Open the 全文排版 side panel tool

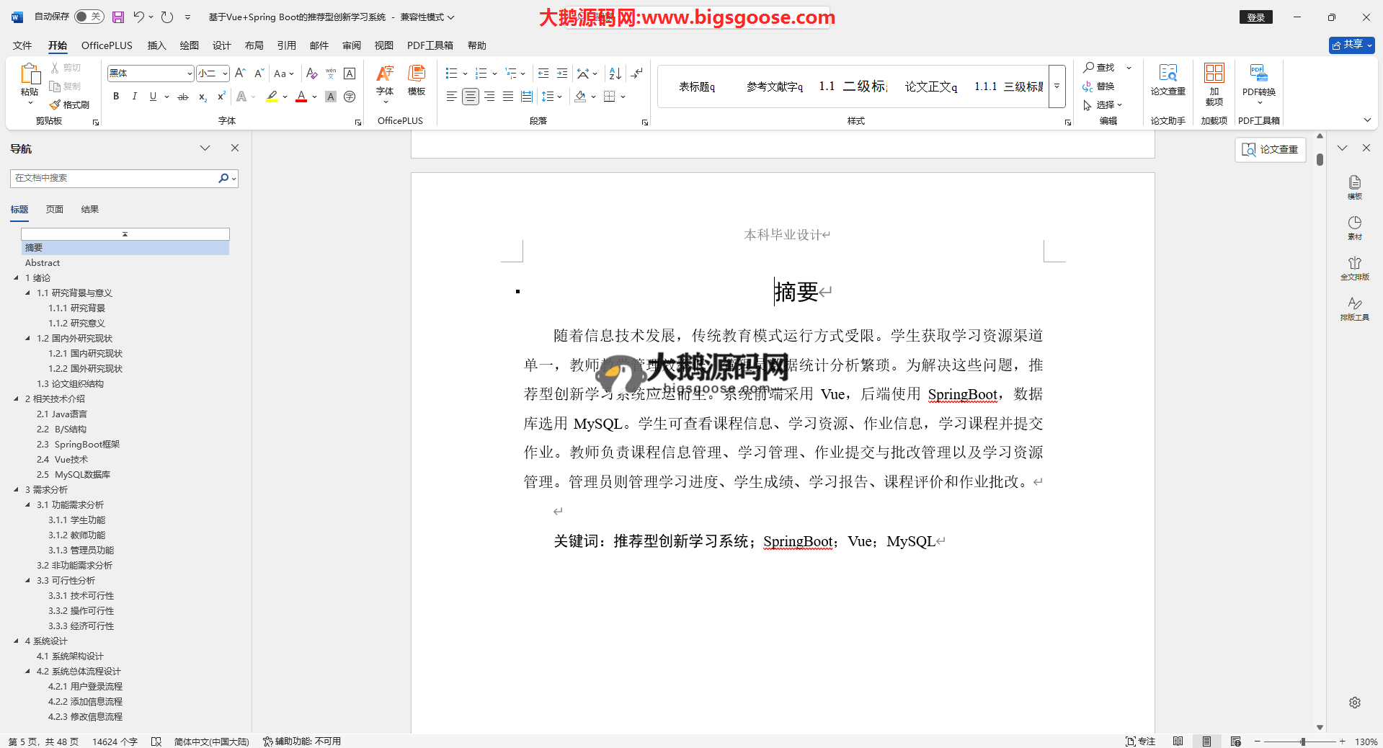tap(1354, 267)
